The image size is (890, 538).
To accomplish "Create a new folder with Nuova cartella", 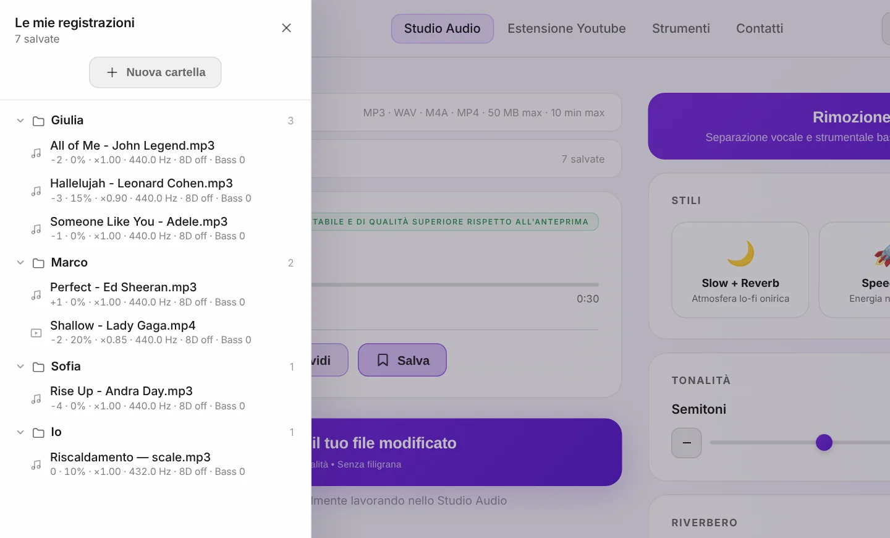I will point(155,72).
